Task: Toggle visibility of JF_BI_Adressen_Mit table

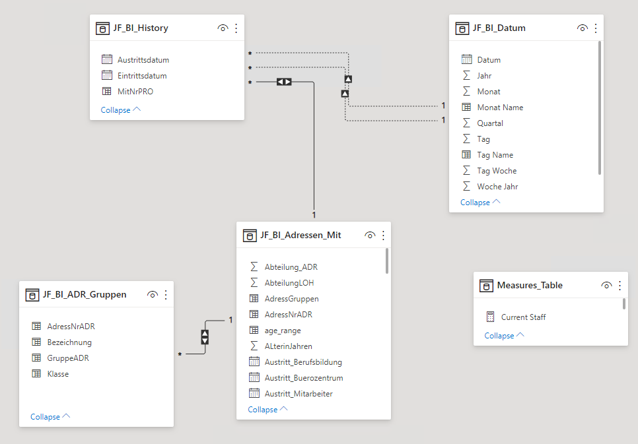Action: tap(370, 235)
